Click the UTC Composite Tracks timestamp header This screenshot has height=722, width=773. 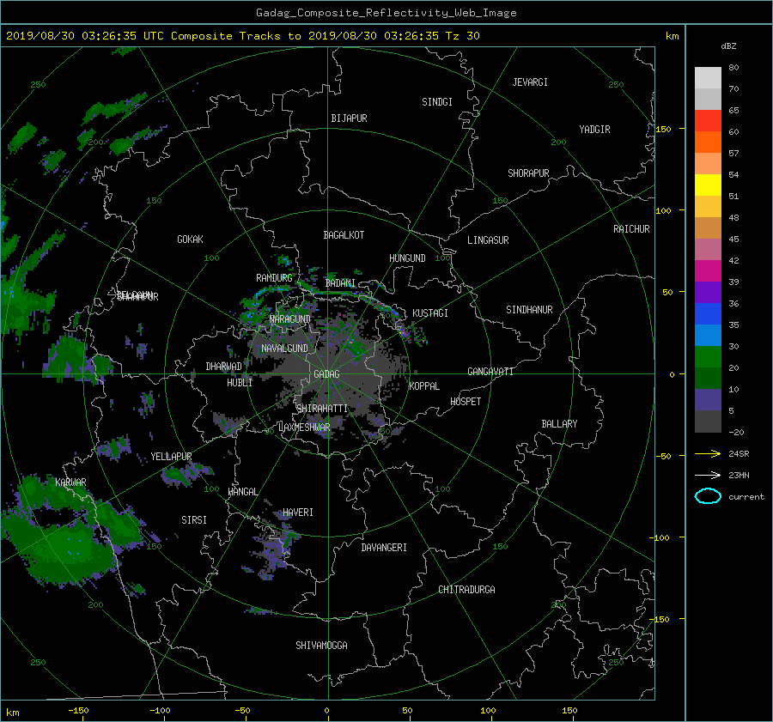point(243,35)
